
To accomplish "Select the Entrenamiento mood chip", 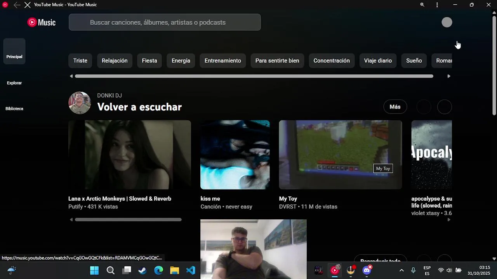I will pos(223,61).
